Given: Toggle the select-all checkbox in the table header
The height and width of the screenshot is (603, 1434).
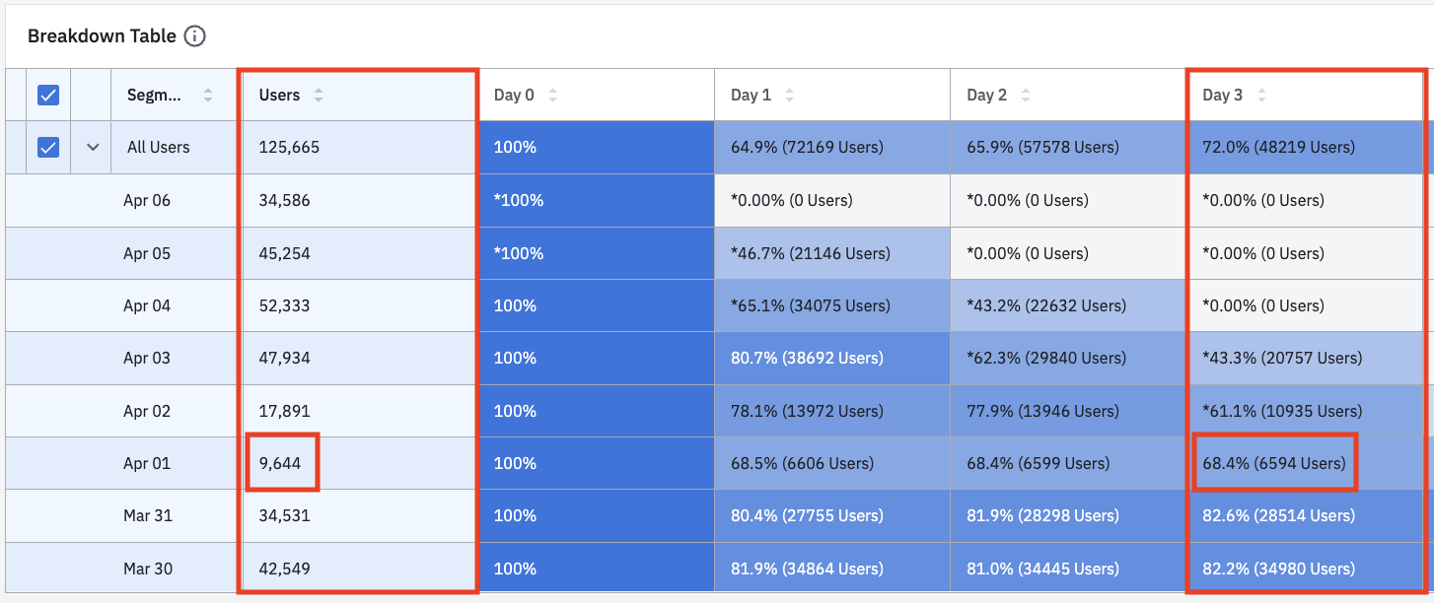Looking at the screenshot, I should point(48,96).
